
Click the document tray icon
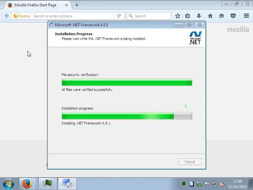192,184
